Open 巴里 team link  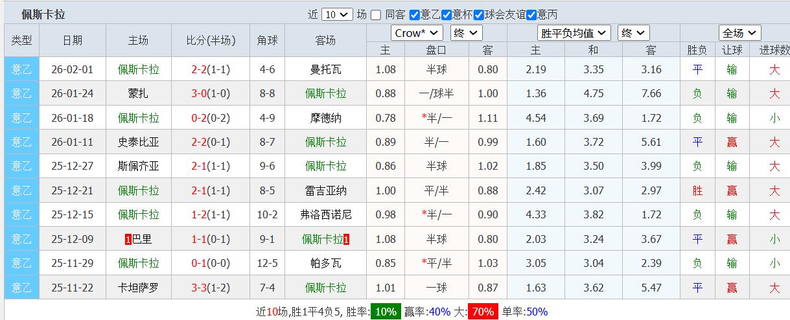142,239
